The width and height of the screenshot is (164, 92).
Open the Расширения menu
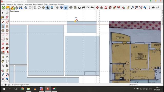point(53,4)
